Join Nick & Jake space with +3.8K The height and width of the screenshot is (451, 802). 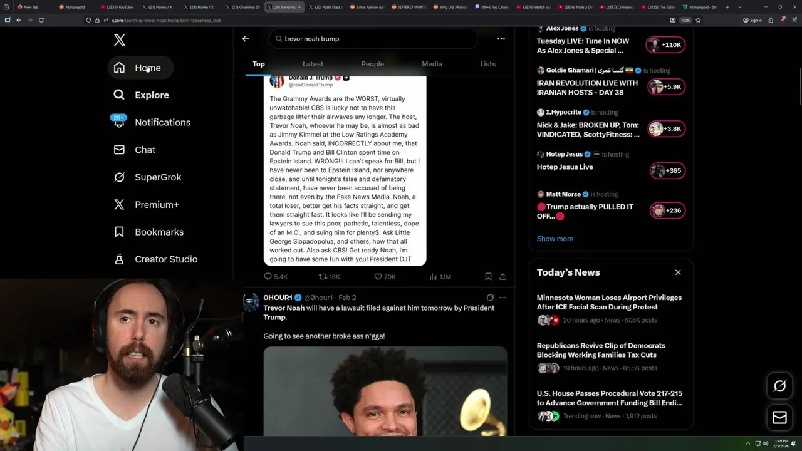pos(667,129)
